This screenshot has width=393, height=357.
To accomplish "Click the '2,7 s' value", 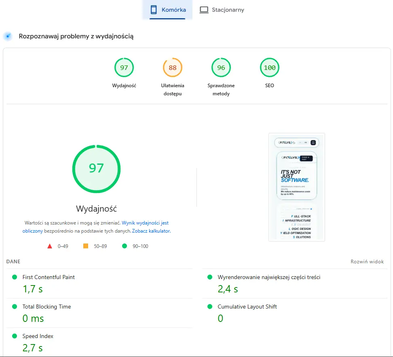I will coord(33,348).
